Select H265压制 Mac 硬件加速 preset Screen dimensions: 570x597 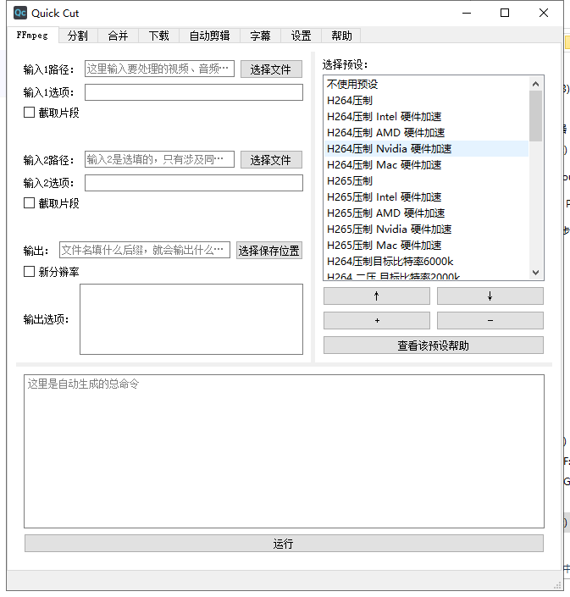tap(426, 246)
